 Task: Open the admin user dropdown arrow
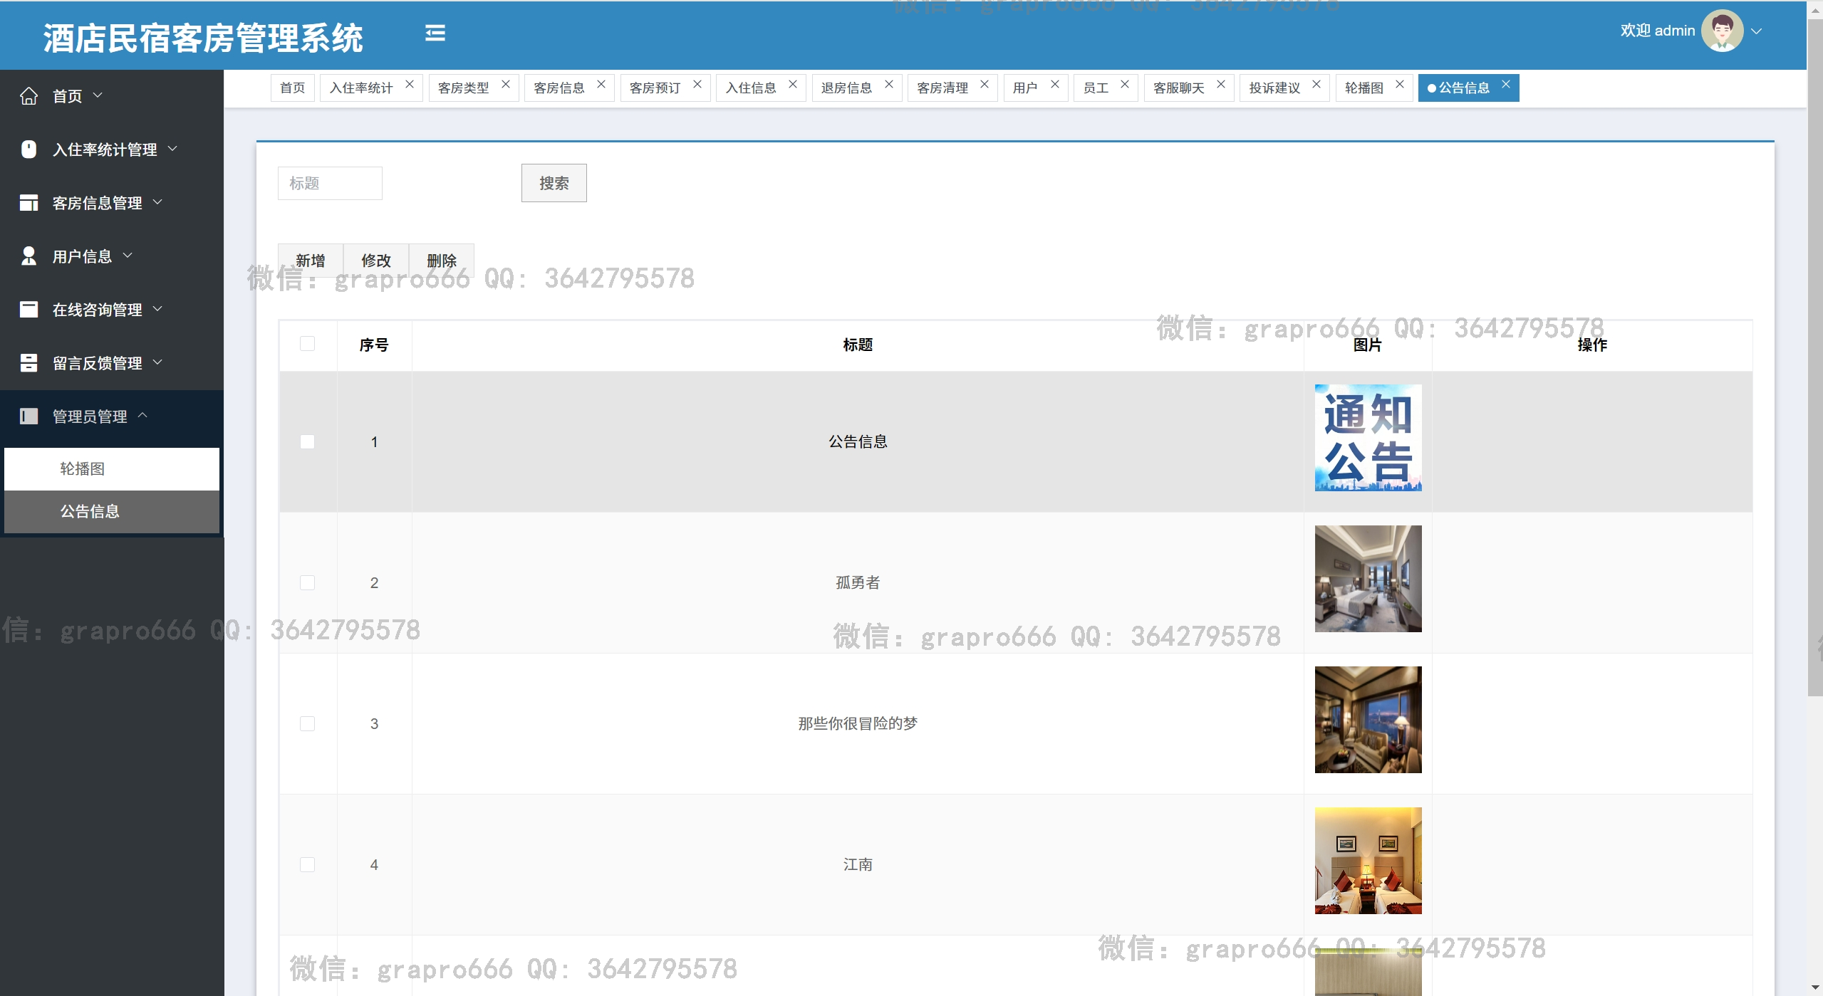click(1757, 31)
